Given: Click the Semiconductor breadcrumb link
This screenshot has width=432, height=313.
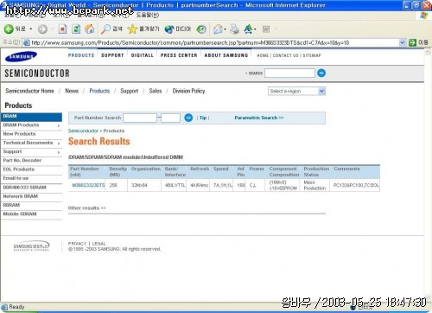Looking at the screenshot, I should 83,131.
